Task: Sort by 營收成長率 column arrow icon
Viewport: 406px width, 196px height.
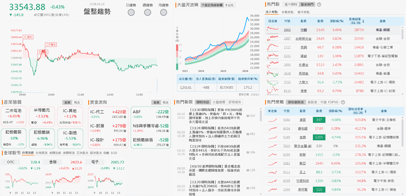Action: click(x=366, y=111)
